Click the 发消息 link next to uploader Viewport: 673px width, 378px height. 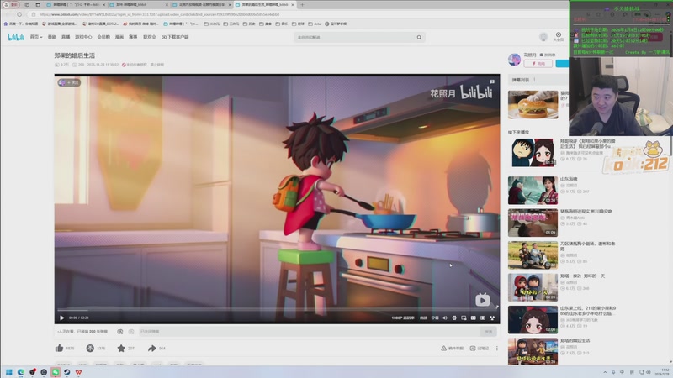click(548, 55)
